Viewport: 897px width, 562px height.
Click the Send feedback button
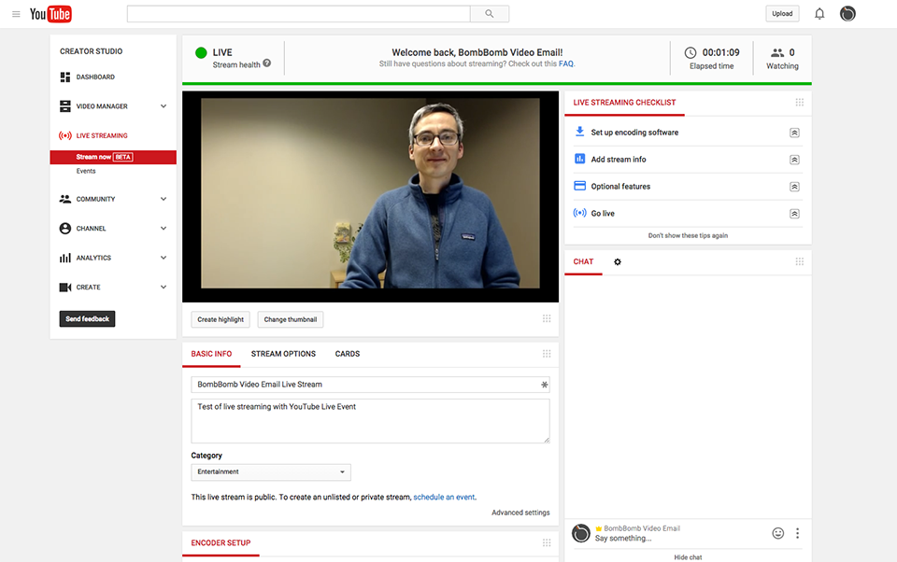click(x=87, y=319)
